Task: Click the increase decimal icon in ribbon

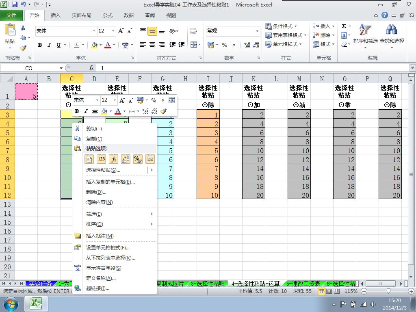Action: pyautogui.click(x=247, y=45)
